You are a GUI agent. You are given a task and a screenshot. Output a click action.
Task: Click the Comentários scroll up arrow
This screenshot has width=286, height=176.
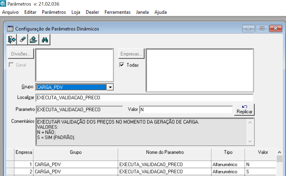tap(250, 123)
